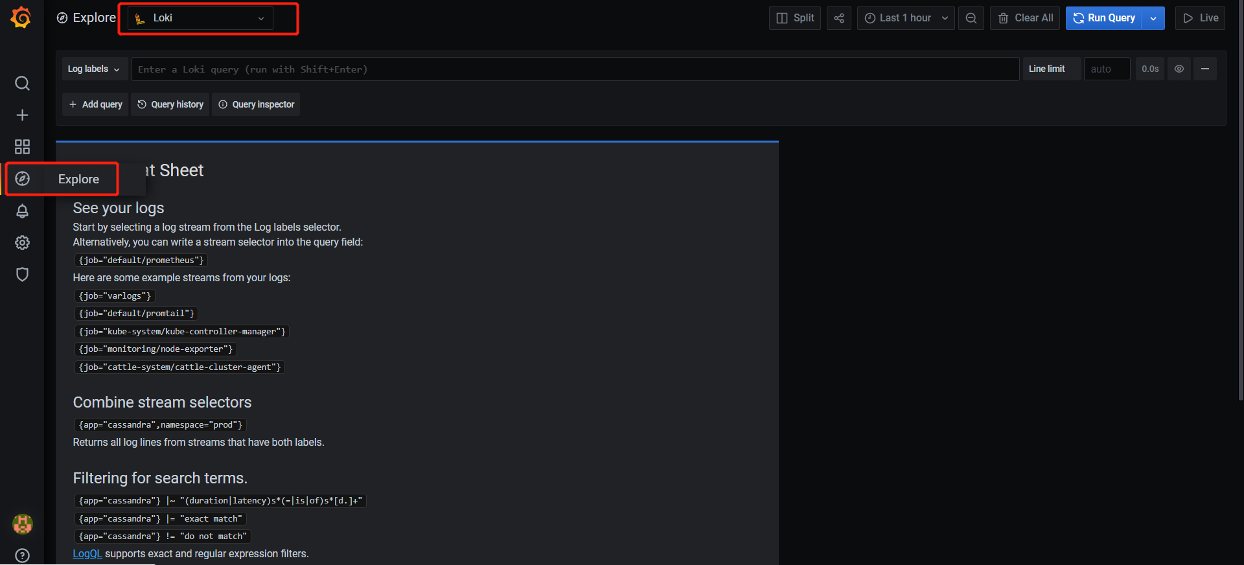Focus the Loki query input field
Image resolution: width=1244 pixels, height=565 pixels.
[575, 69]
